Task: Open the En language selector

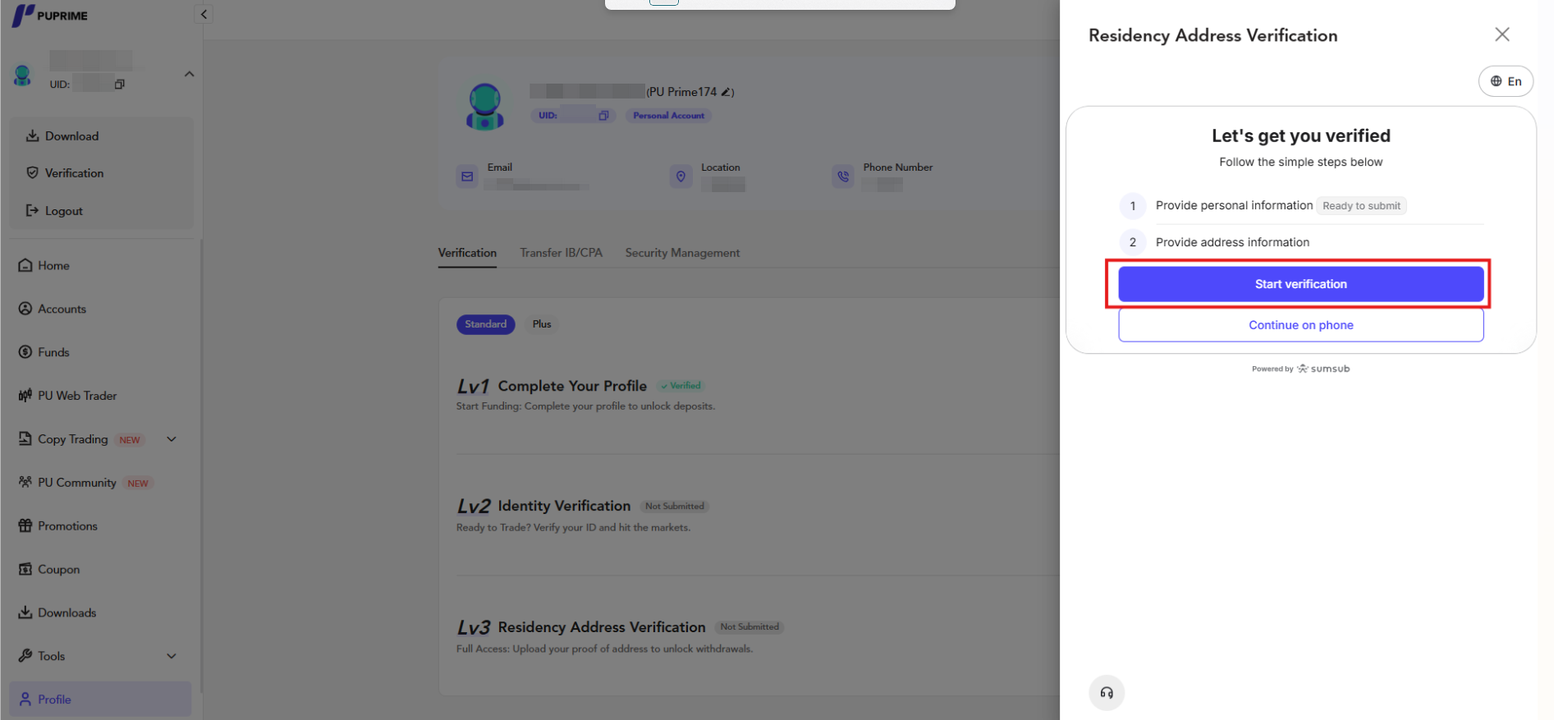Action: coord(1506,81)
